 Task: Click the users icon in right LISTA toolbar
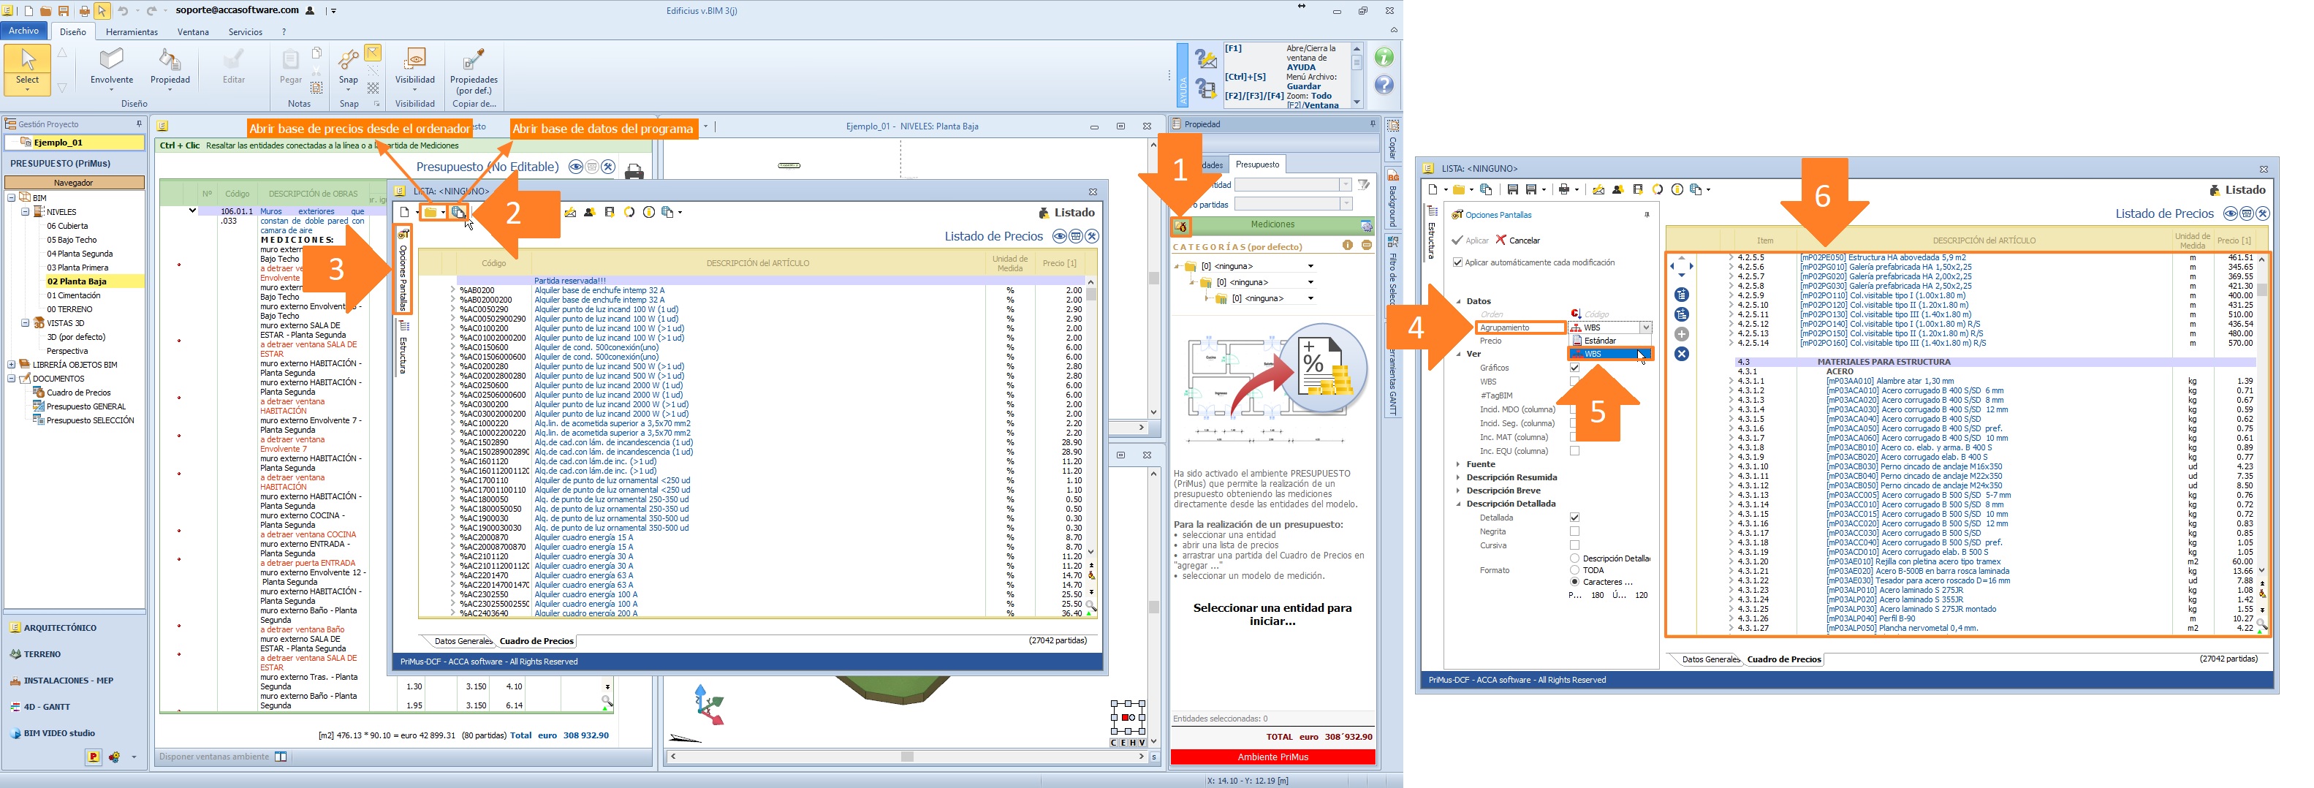[x=1617, y=189]
